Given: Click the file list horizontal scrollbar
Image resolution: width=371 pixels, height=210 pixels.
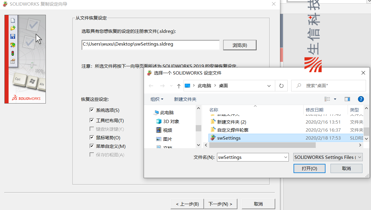Looking at the screenshot, I should [x=263, y=145].
